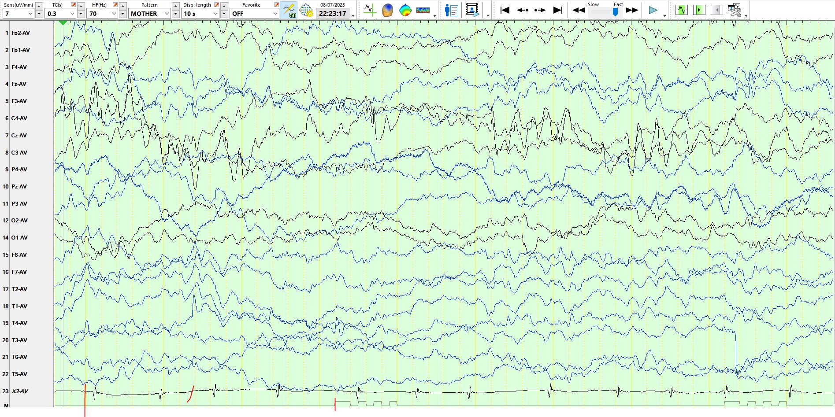Click the grey page-back icon
Screen dimensions: 835x417
coord(717,10)
